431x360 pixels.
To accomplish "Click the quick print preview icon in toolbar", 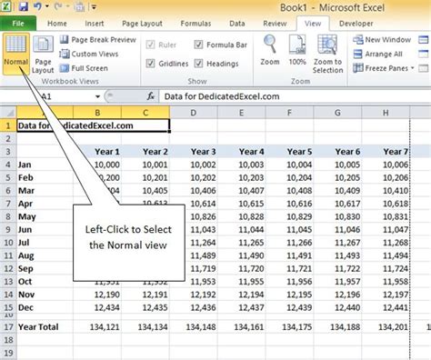I will click(x=79, y=6).
